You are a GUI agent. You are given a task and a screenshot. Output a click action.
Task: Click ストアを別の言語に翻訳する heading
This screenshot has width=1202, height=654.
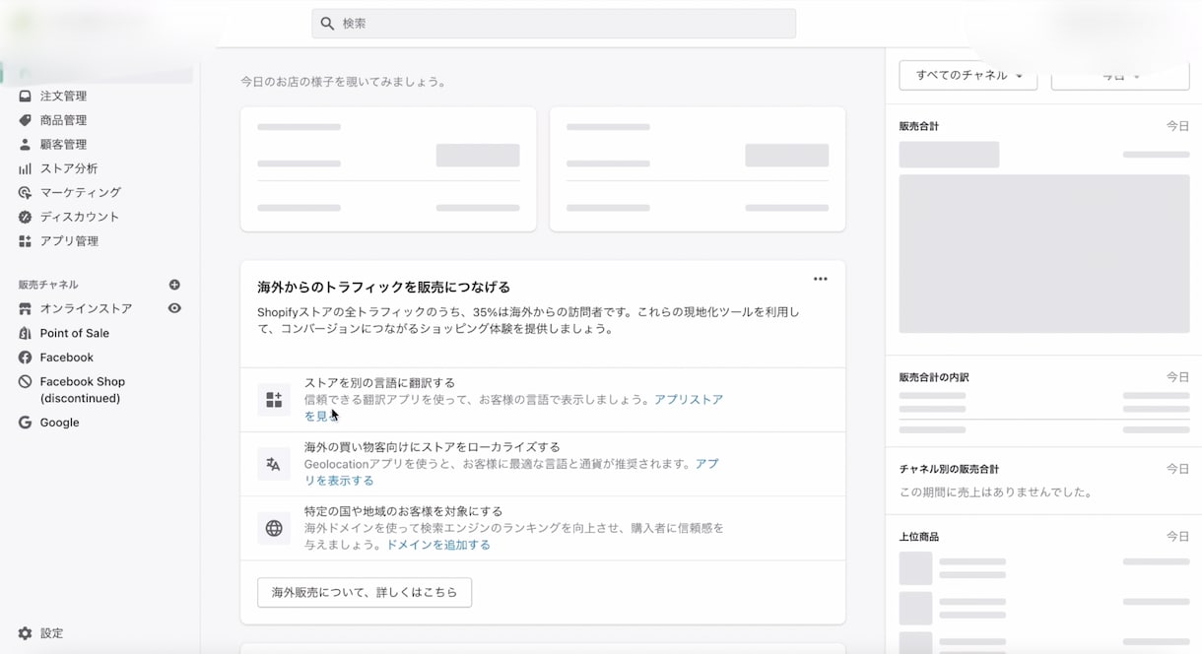click(379, 382)
